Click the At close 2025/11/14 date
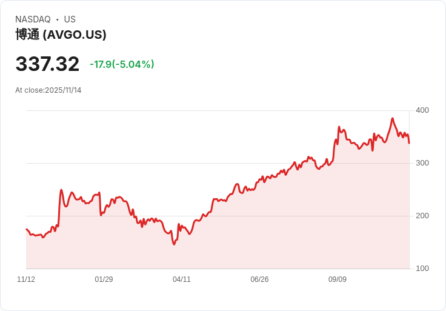446x311 pixels. click(48, 90)
